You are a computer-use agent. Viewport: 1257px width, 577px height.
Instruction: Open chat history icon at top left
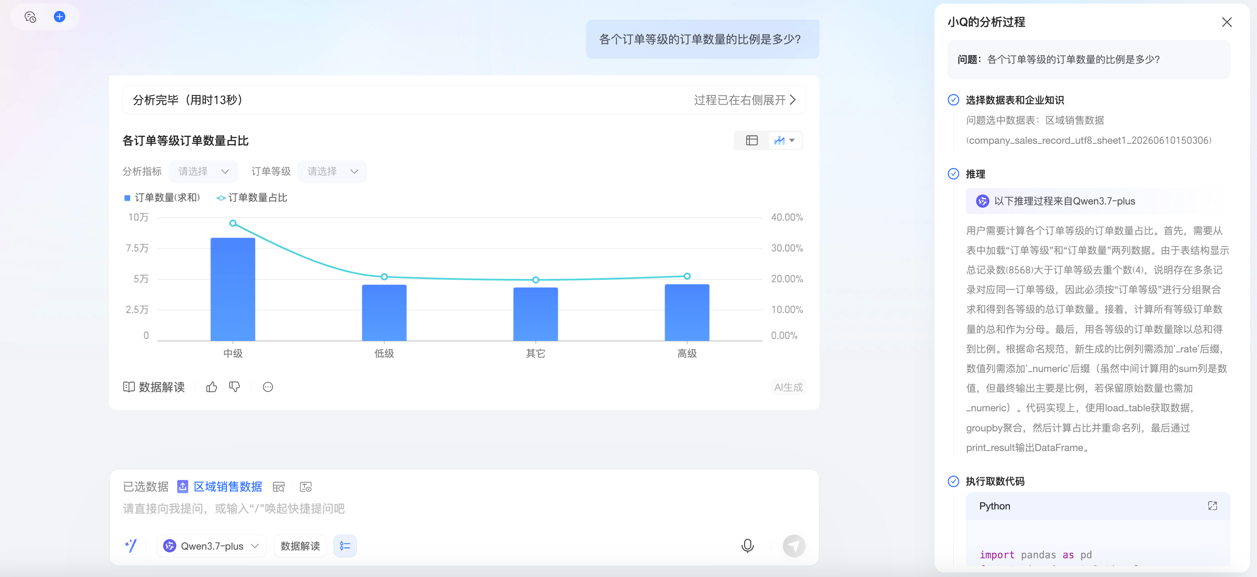point(30,17)
